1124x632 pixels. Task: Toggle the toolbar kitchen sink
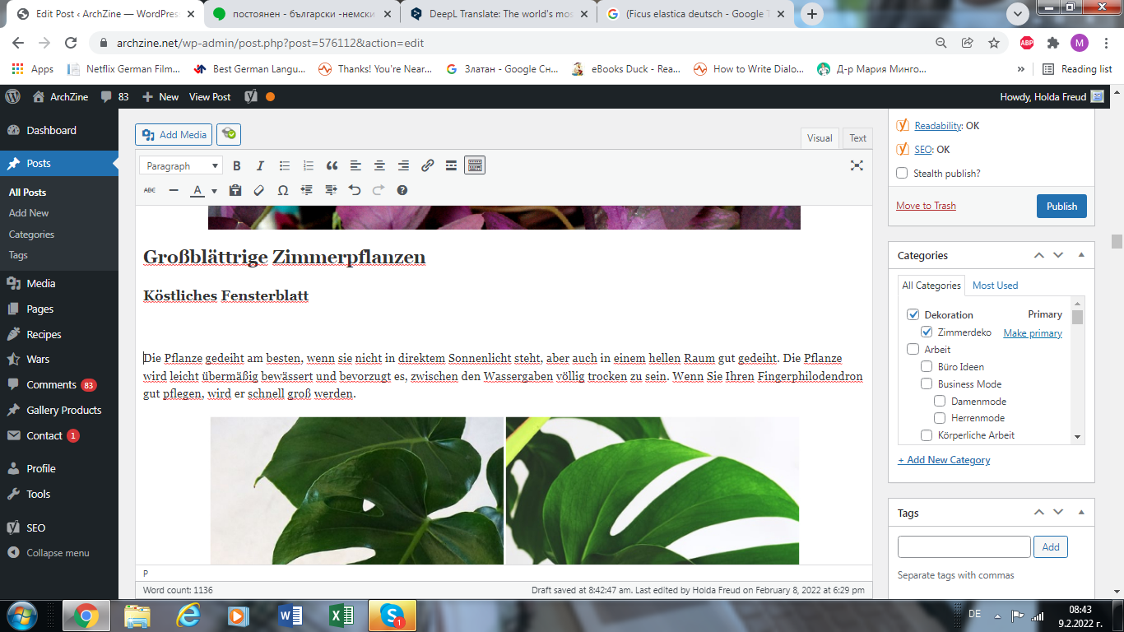coord(475,165)
